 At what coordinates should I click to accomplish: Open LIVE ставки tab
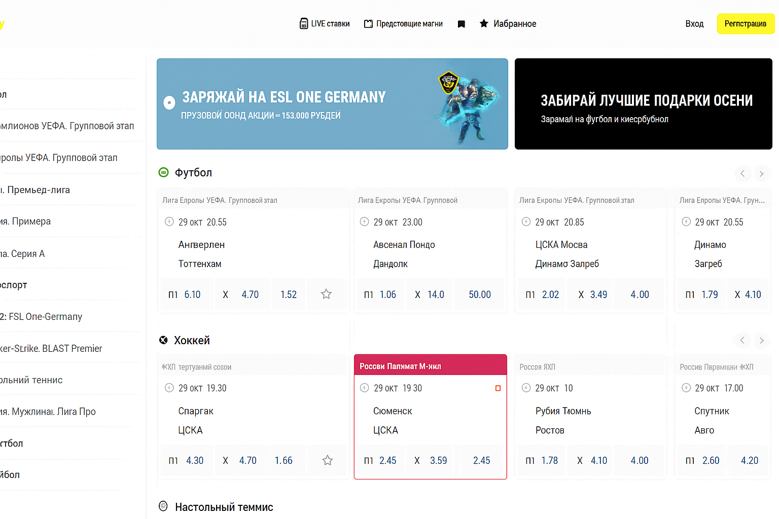click(325, 24)
